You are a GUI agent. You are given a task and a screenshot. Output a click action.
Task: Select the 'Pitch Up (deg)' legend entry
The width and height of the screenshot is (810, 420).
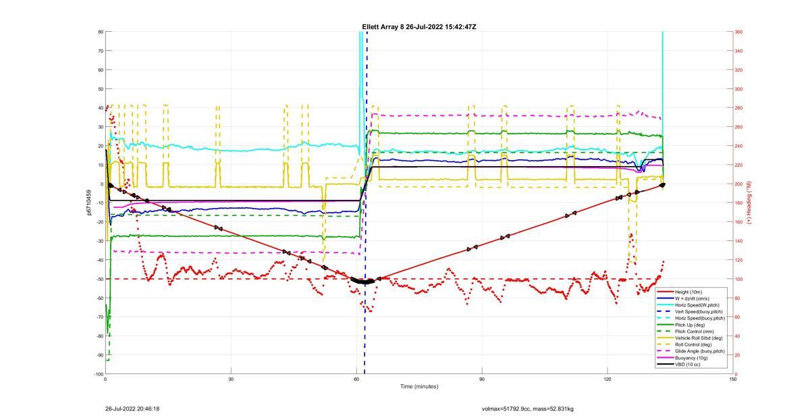[690, 325]
